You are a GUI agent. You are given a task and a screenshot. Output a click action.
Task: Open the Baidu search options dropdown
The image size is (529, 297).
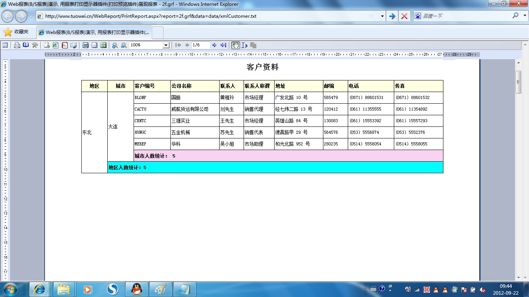pyautogui.click(x=525, y=16)
